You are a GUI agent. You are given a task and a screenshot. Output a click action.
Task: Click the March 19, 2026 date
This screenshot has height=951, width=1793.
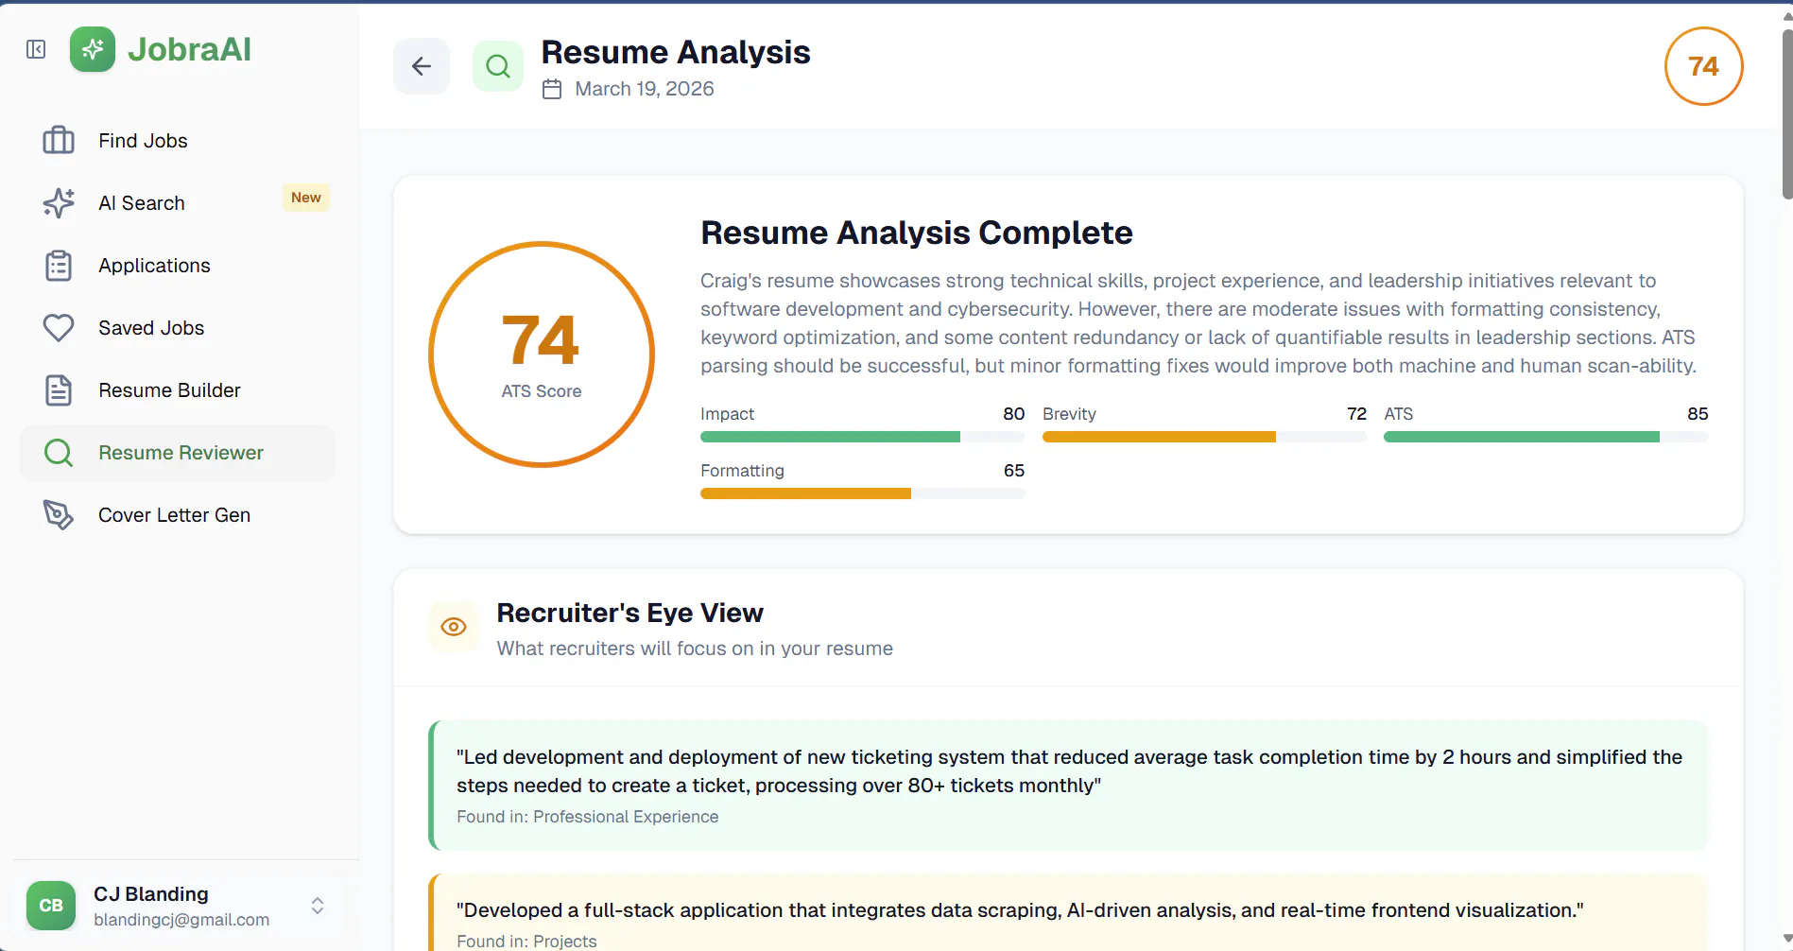coord(645,89)
